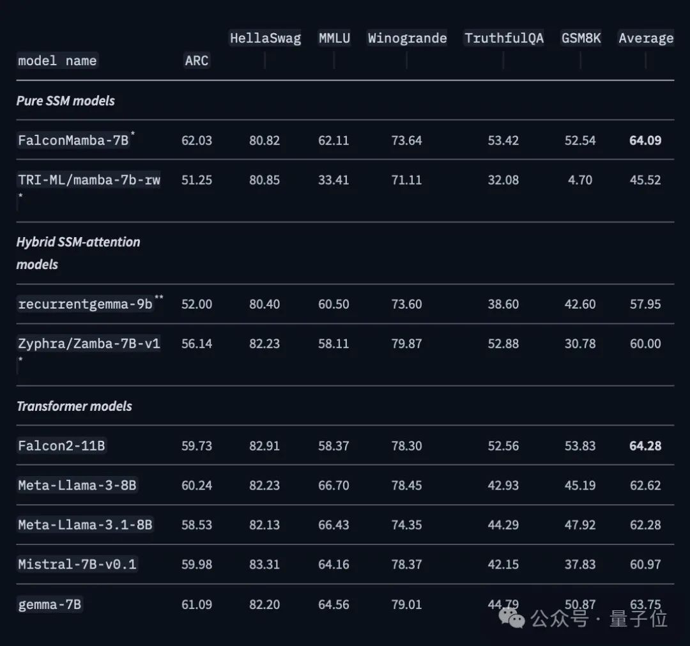
Task: Click mamba-7b-rw HellaSwag score 80.85
Action: coord(264,180)
